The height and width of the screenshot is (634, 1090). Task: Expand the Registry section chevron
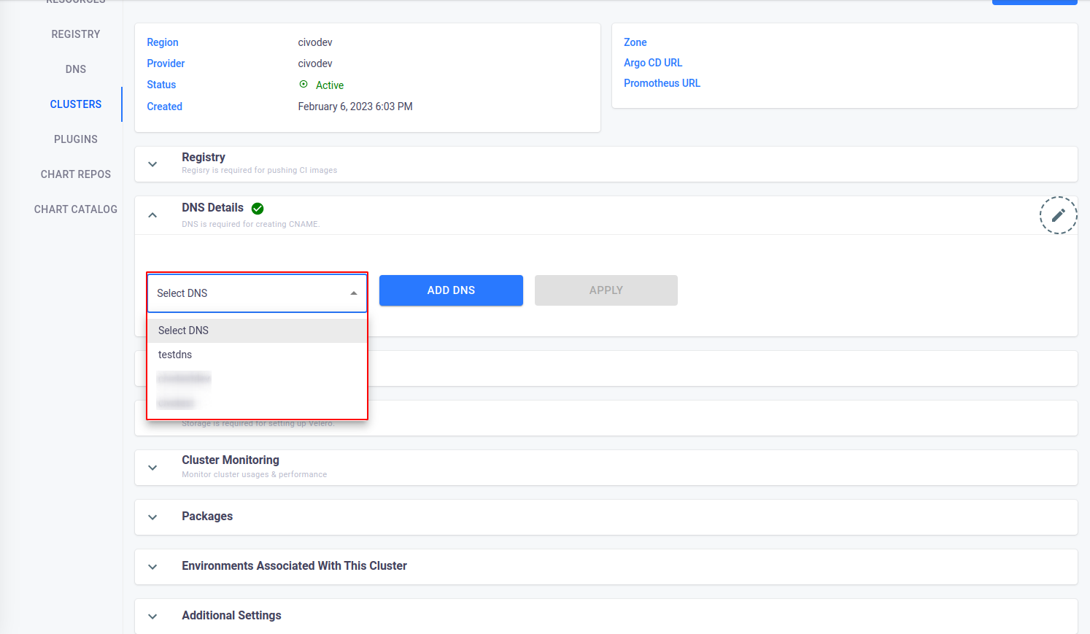pos(152,164)
